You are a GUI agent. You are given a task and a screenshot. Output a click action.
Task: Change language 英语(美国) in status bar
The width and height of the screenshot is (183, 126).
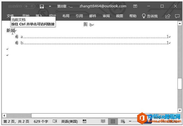70,121
